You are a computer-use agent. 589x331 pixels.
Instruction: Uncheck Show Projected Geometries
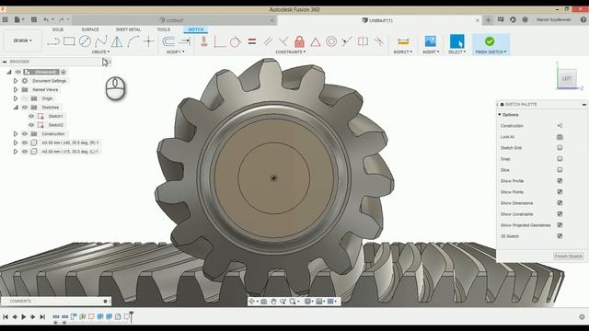click(560, 225)
